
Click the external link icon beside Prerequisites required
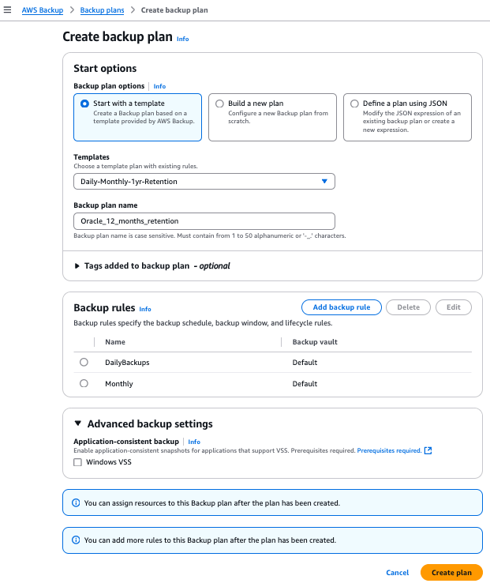(x=428, y=450)
